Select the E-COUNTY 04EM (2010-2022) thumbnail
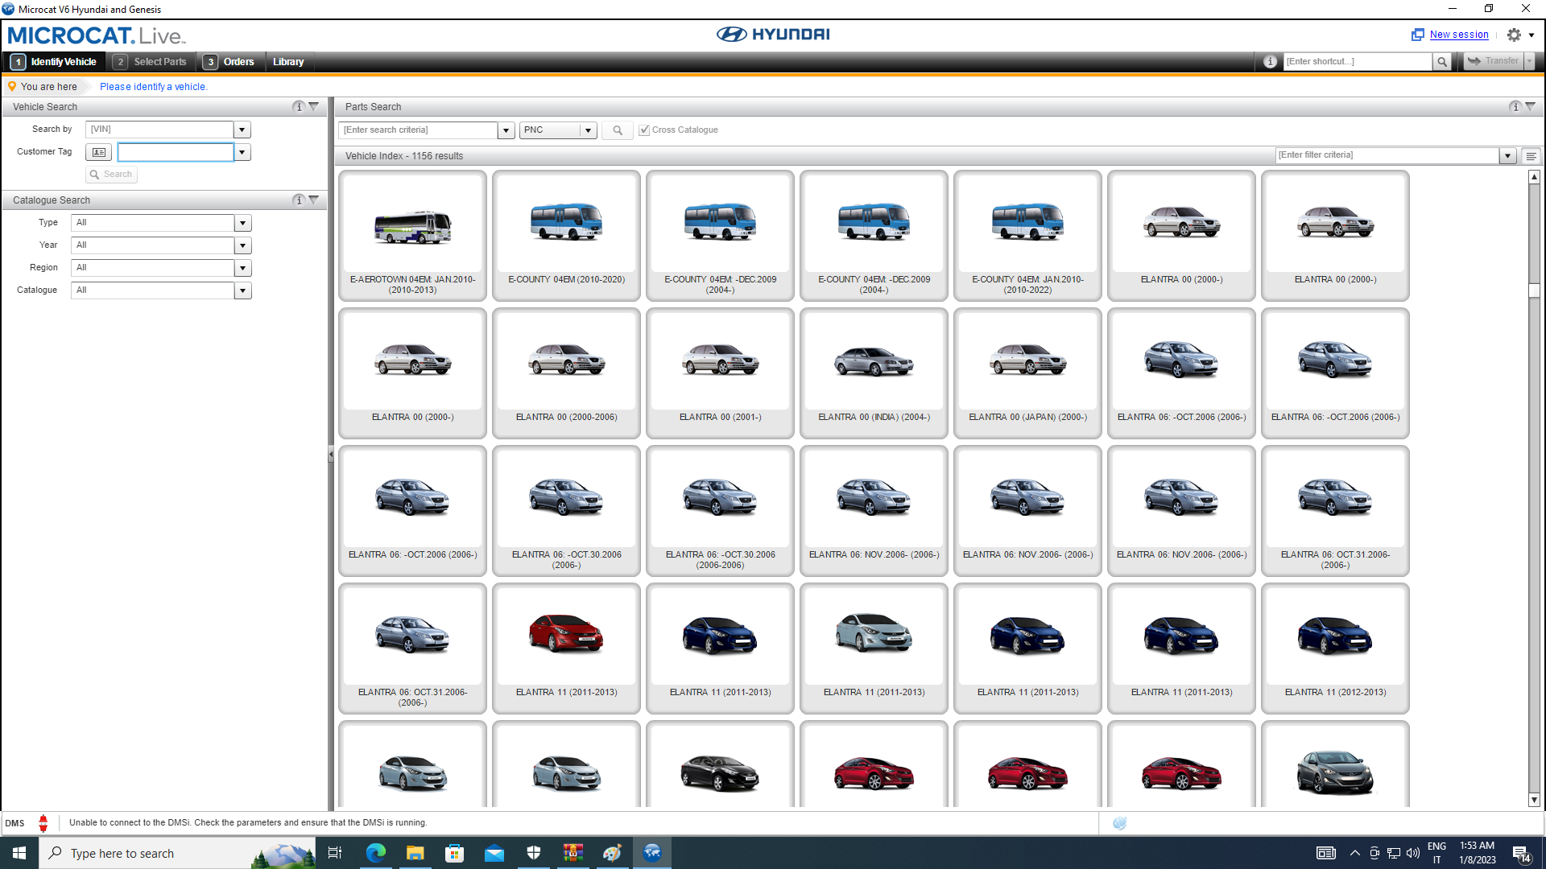Image resolution: width=1546 pixels, height=869 pixels. click(1027, 236)
